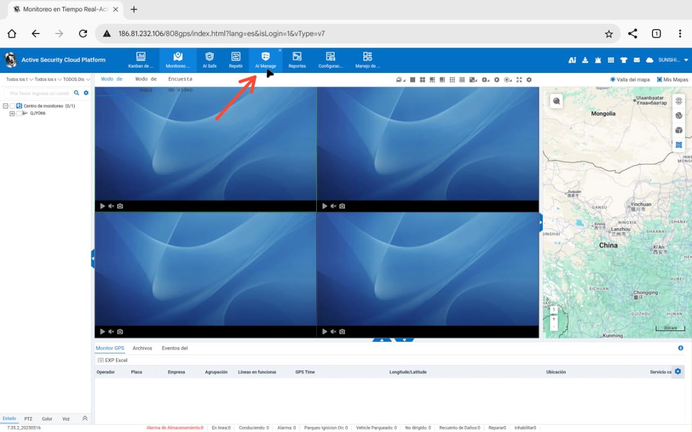This screenshot has width=692, height=432.
Task: Click the alarm siren icon in header
Action: click(598, 60)
